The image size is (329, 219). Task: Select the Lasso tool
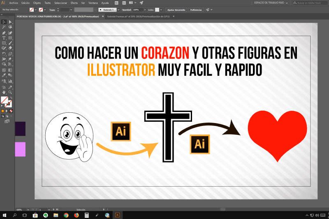[x=10, y=27]
